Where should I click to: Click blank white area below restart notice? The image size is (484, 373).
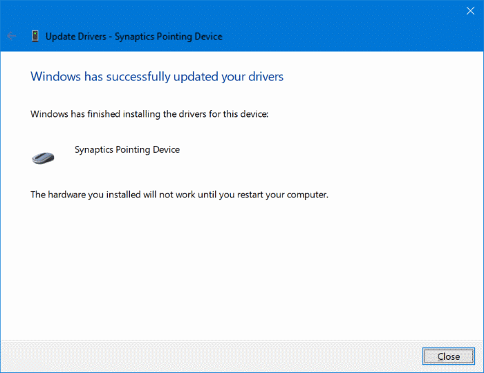(242, 270)
